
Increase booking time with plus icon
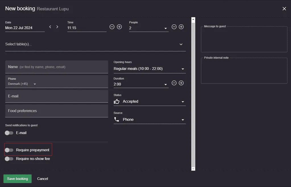(119, 27)
